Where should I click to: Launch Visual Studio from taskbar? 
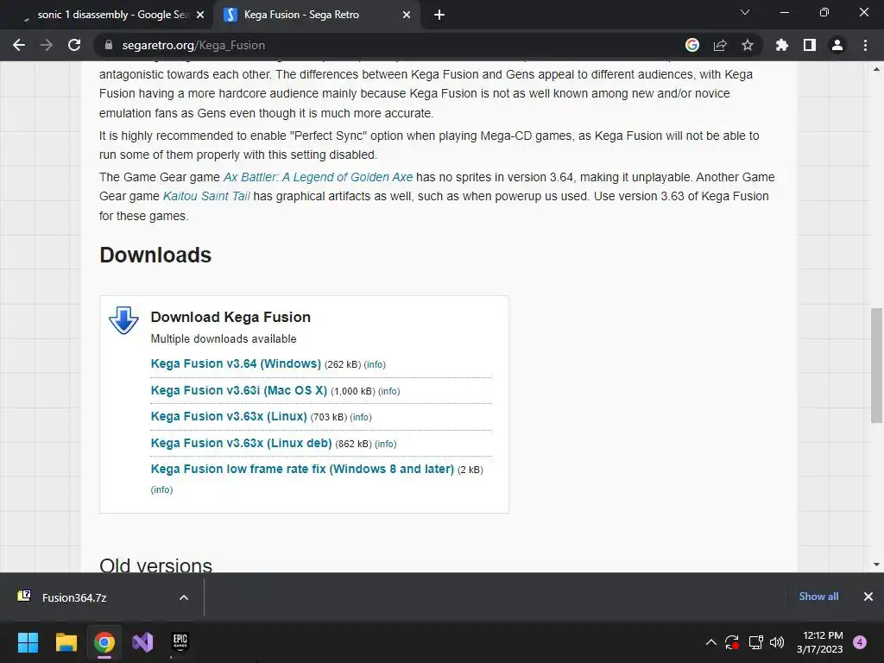click(142, 642)
